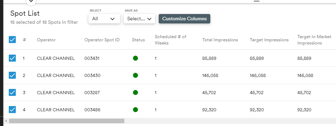Screen dimensions: 336x126
Task: Uncheck the checkbox for row 3
Action: pos(12,92)
